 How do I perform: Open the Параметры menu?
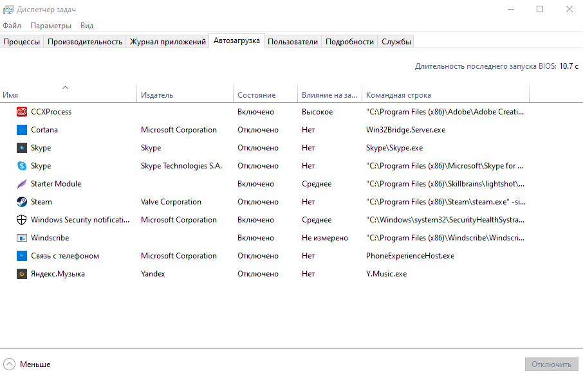point(51,26)
